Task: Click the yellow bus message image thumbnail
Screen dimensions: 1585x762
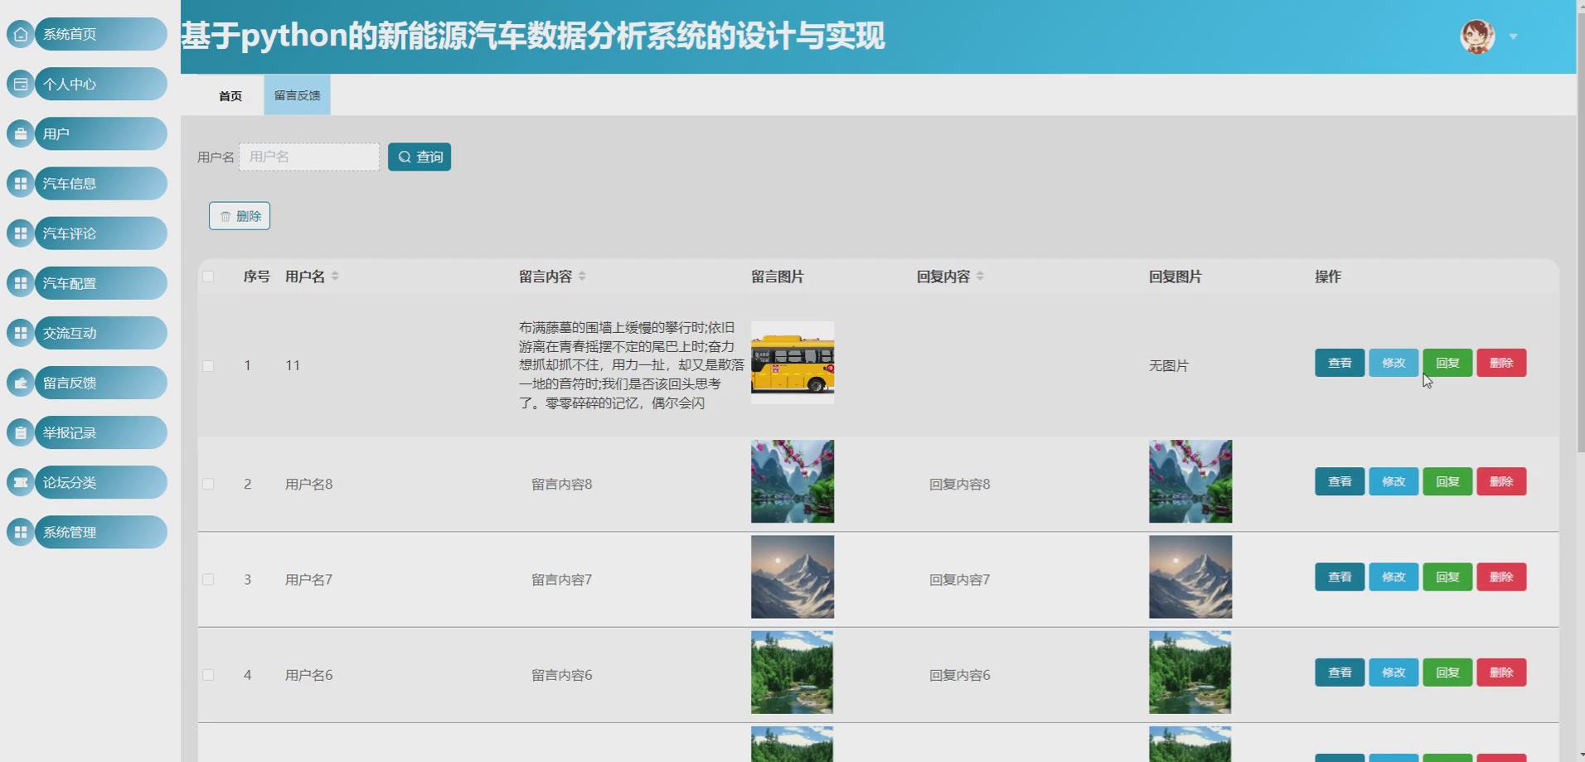Action: tap(792, 363)
